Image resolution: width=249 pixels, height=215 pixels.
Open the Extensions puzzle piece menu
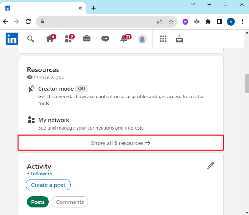point(208,22)
